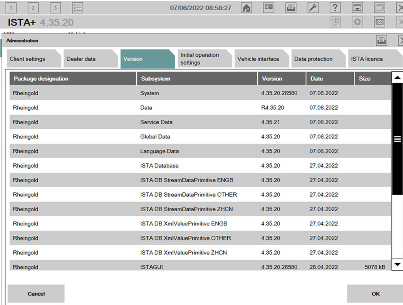The height and width of the screenshot is (305, 403).
Task: Click the version table scrollbar thumb
Action: pos(397,139)
